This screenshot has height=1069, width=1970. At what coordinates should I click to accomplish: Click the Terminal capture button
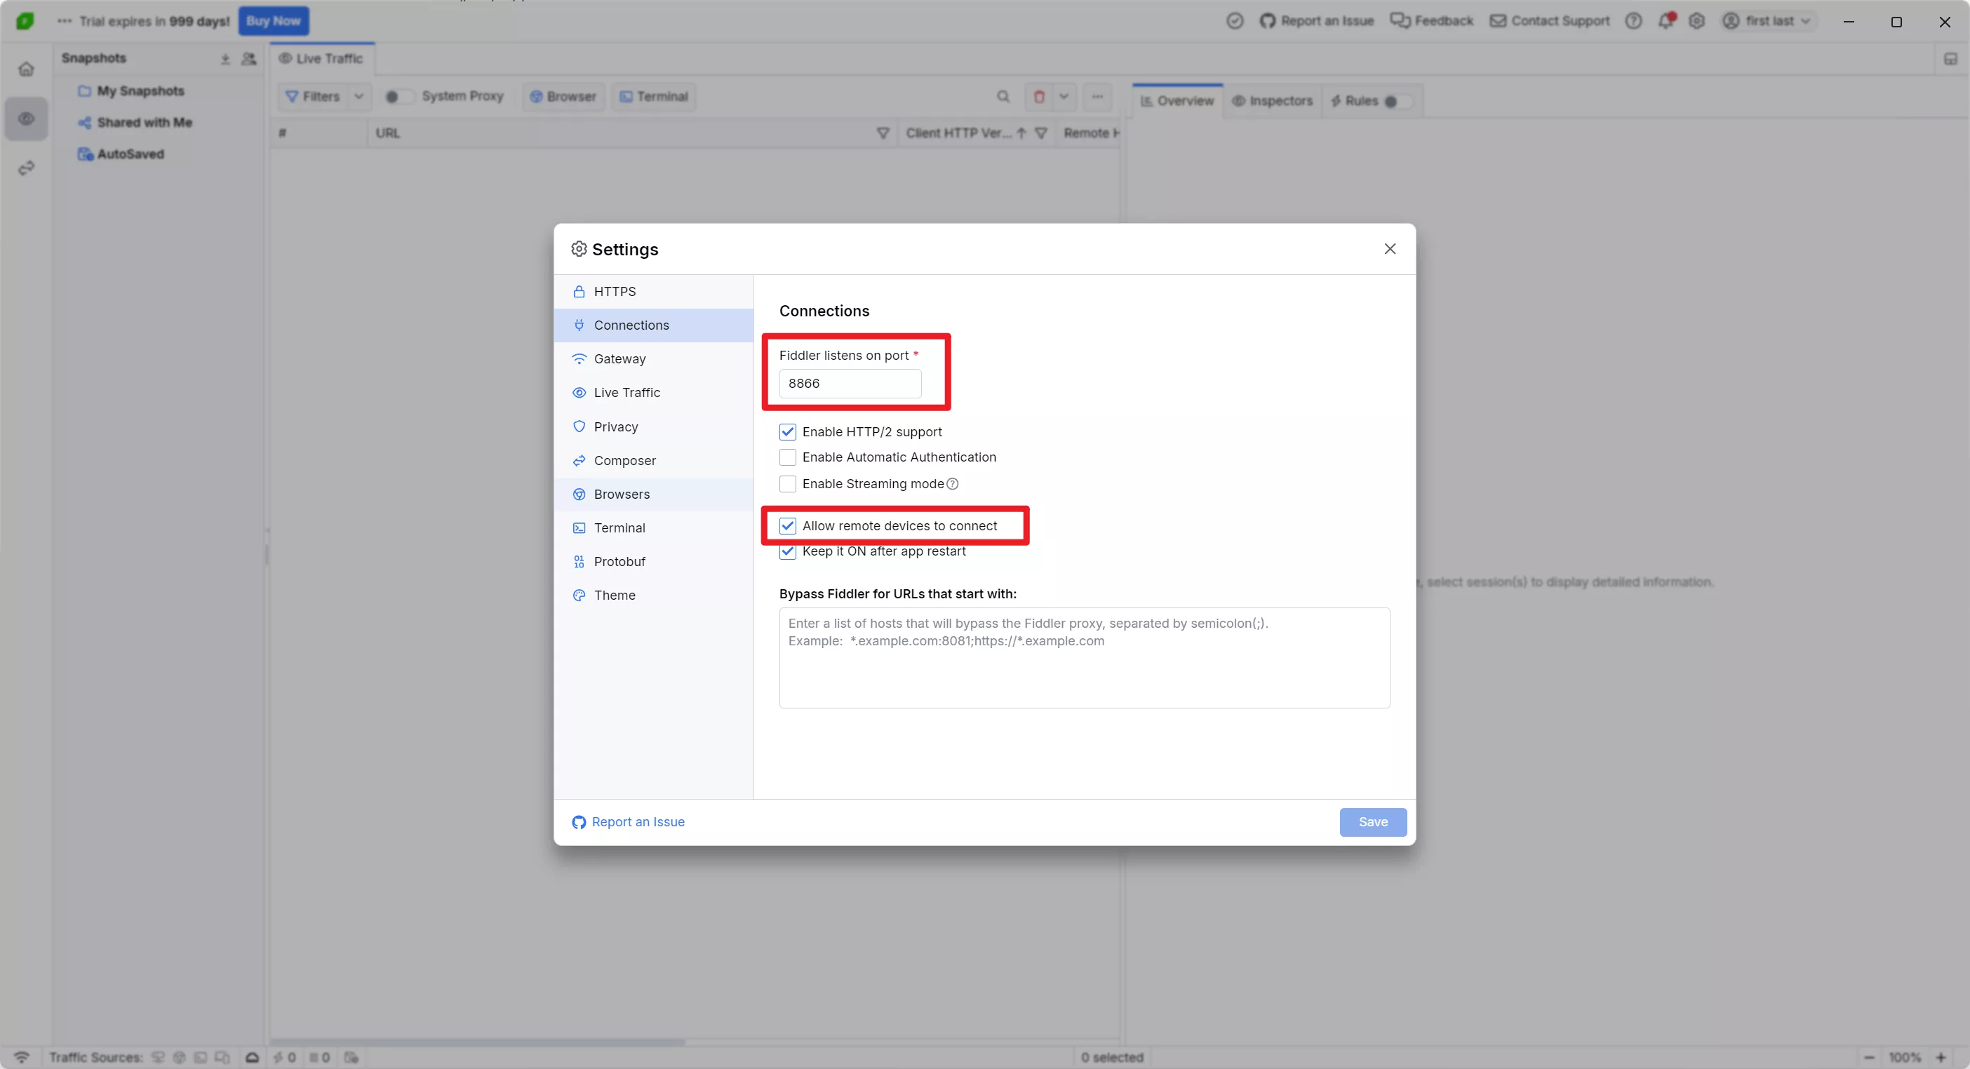(654, 96)
